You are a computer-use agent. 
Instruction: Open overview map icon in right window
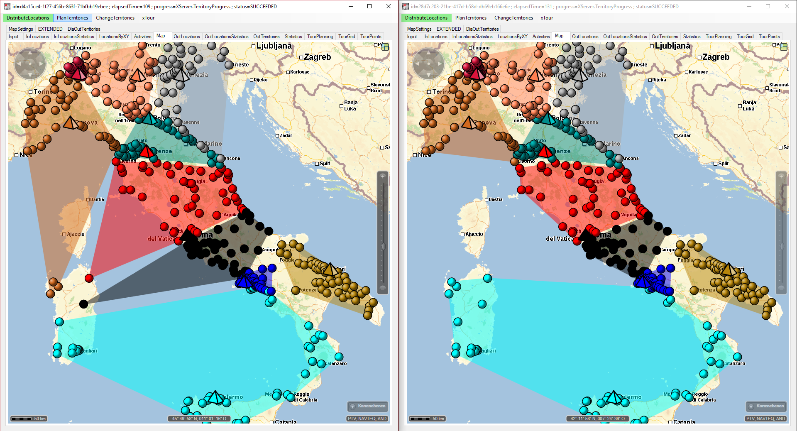(x=783, y=47)
